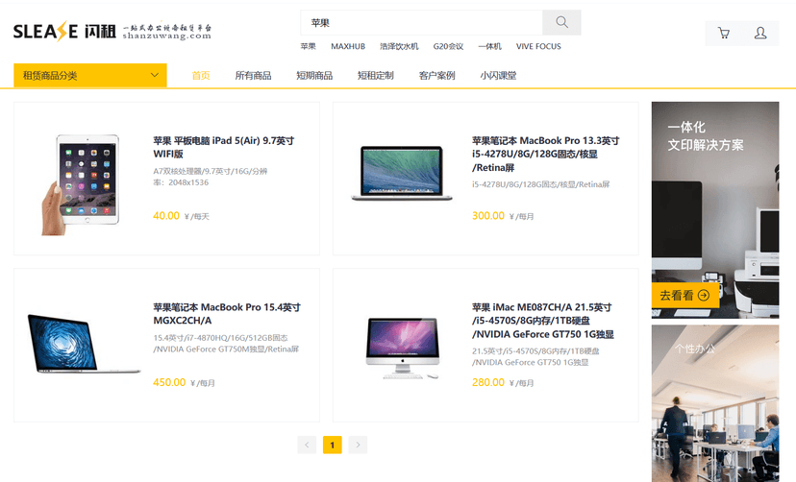Click the A7双核处理器 spec description
Screen dimensions: 796x482
tap(211, 177)
